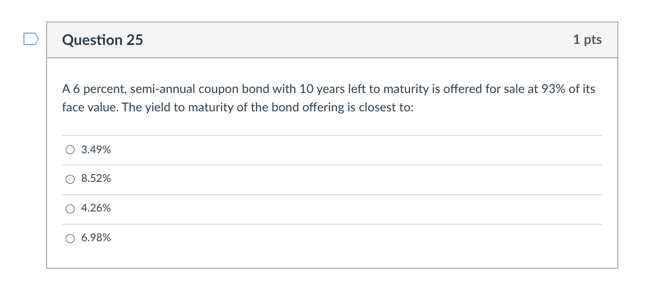Choose the 8.52% radio button
Viewport: 645px width, 282px height.
tap(70, 179)
